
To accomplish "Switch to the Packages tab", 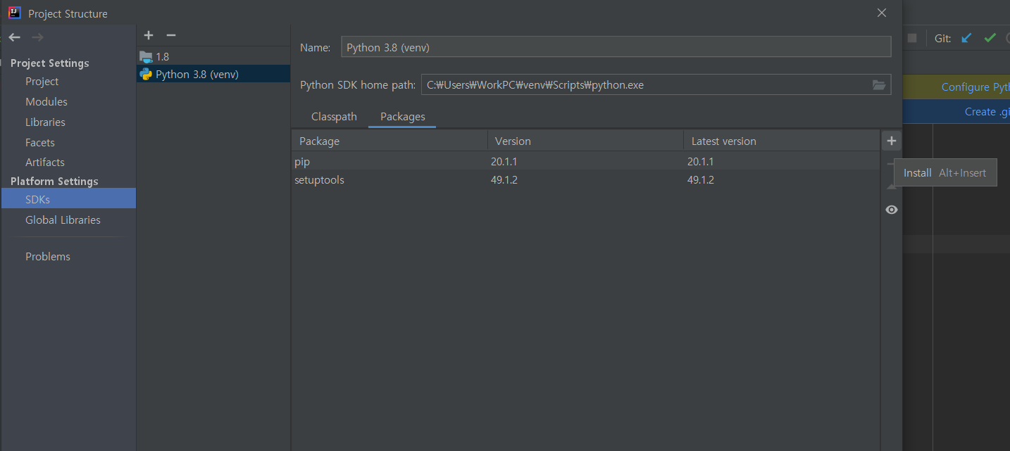I will [402, 117].
